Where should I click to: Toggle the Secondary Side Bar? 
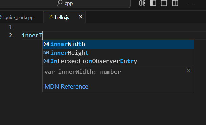click(x=175, y=3)
